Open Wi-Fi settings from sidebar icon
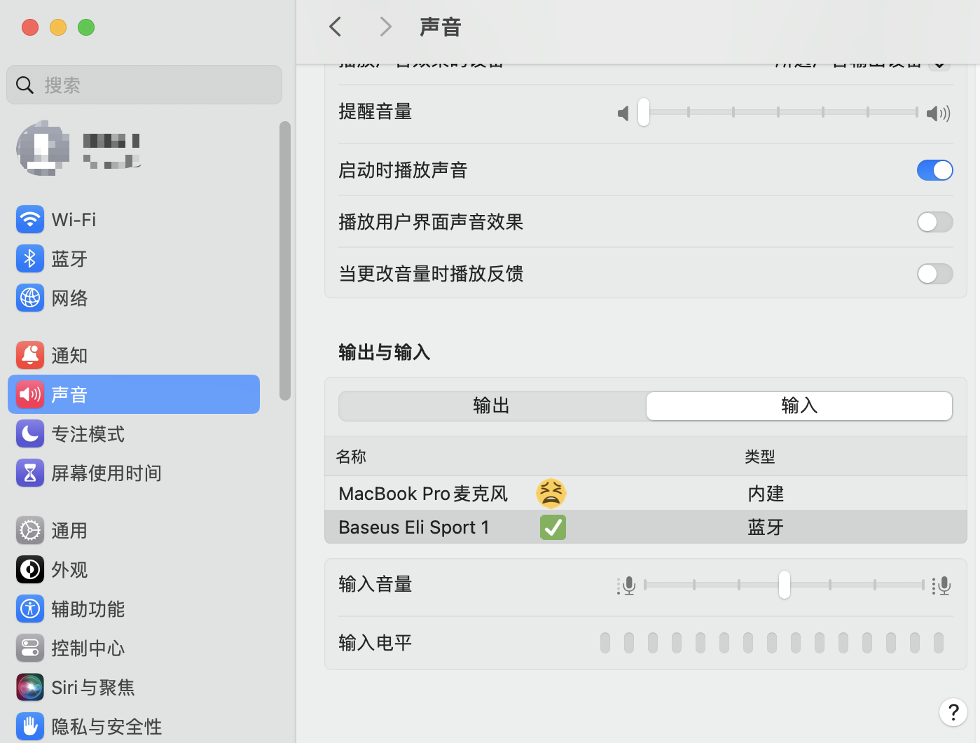980x743 pixels. [x=29, y=220]
